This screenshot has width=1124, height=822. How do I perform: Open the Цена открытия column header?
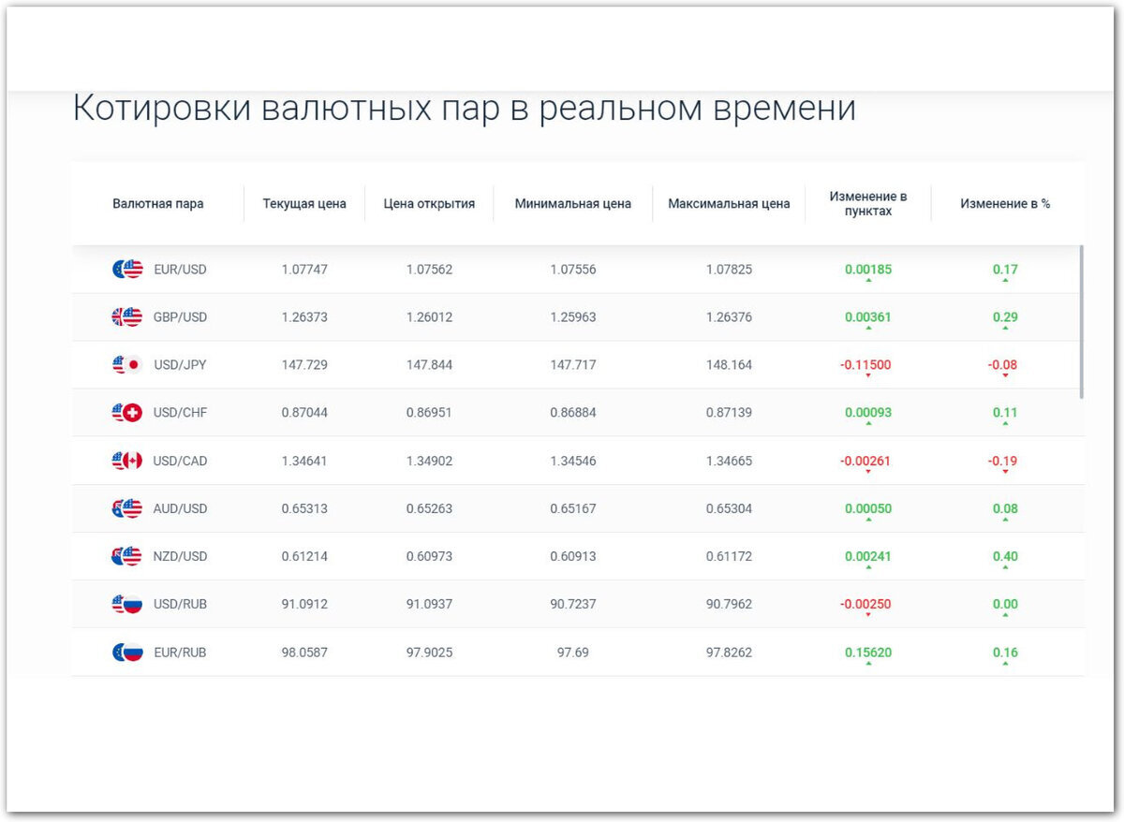428,203
